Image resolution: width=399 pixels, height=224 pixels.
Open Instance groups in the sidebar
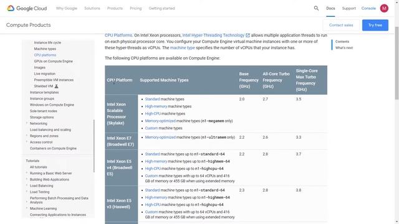[x=42, y=98]
